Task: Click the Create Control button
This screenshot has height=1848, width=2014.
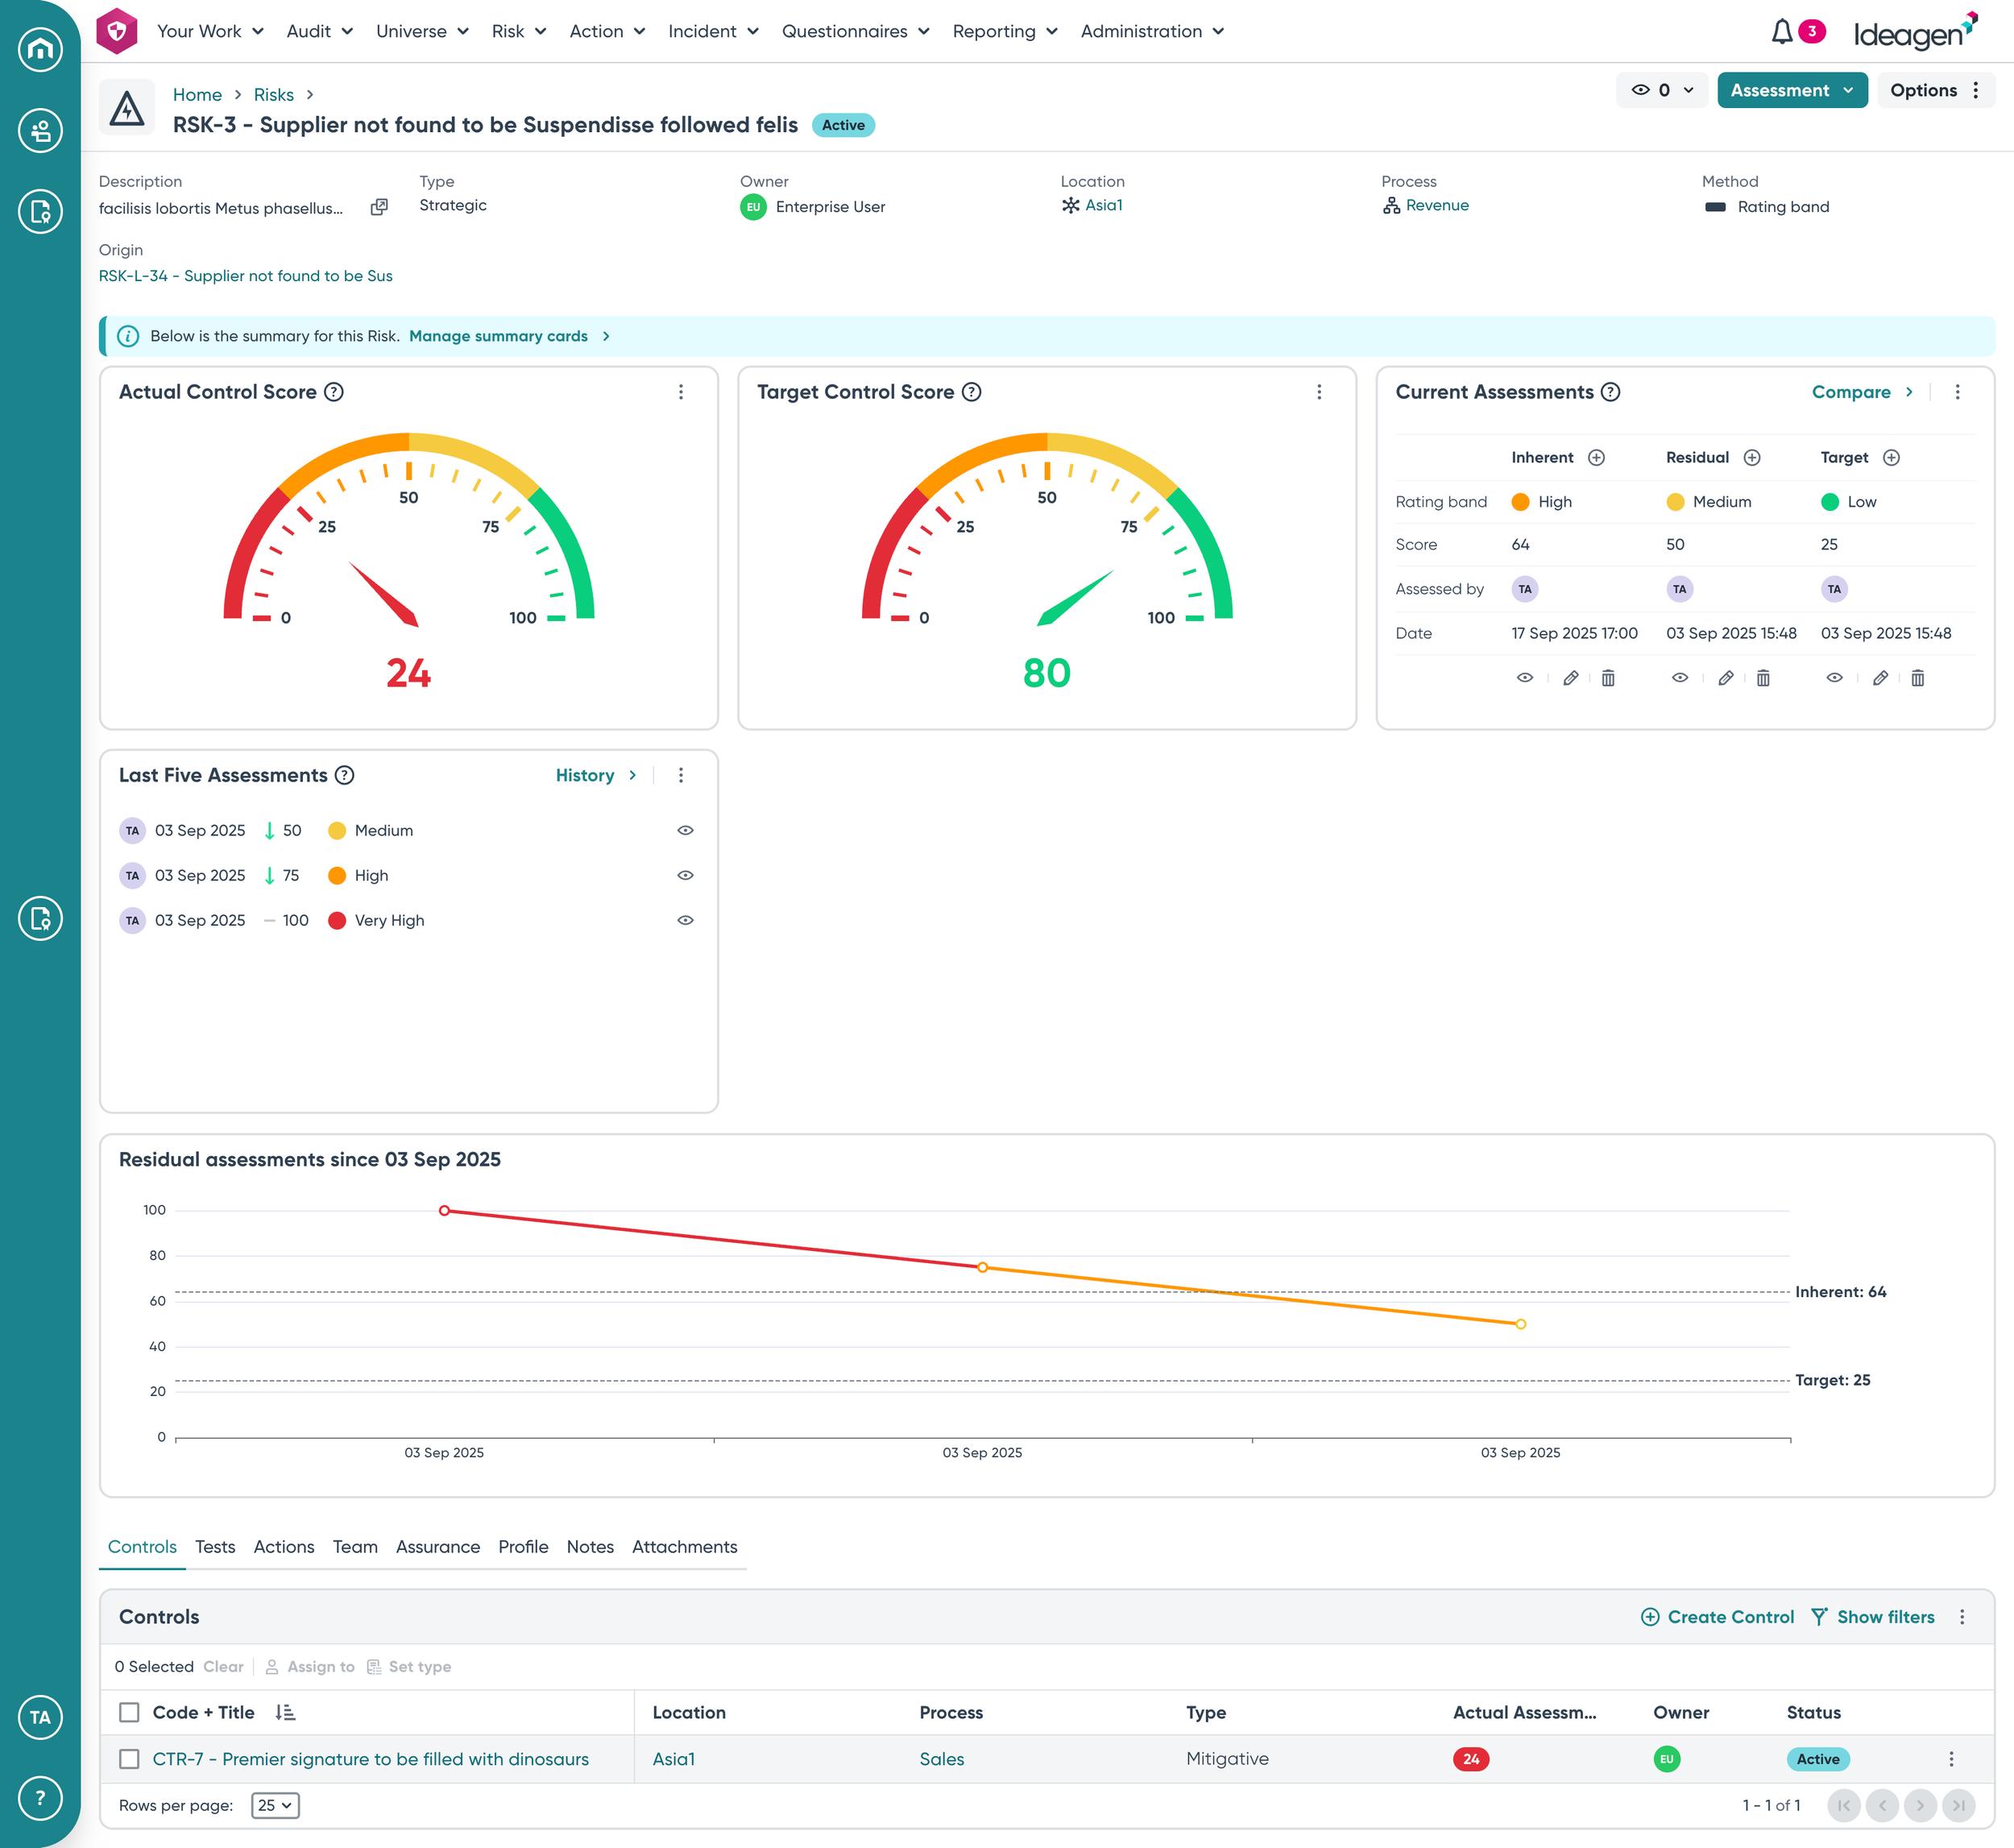Action: pos(1718,1616)
